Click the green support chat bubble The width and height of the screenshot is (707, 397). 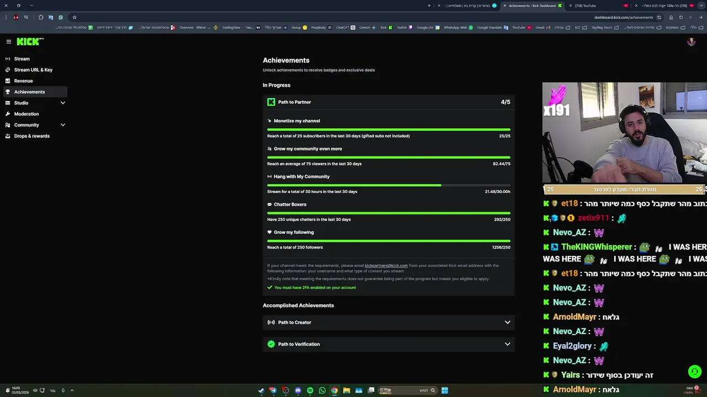pyautogui.click(x=695, y=372)
